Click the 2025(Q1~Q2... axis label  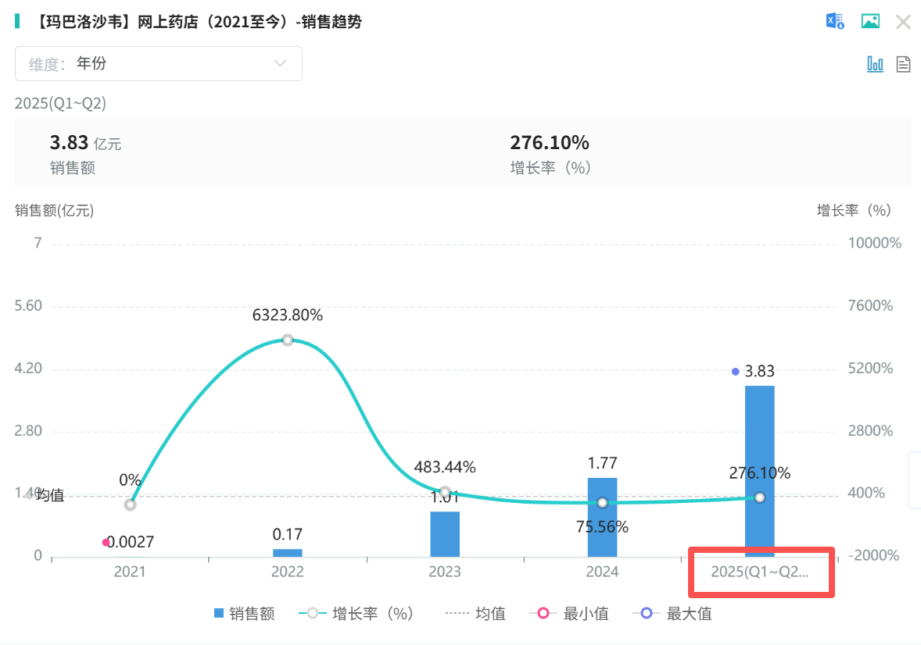pos(759,572)
